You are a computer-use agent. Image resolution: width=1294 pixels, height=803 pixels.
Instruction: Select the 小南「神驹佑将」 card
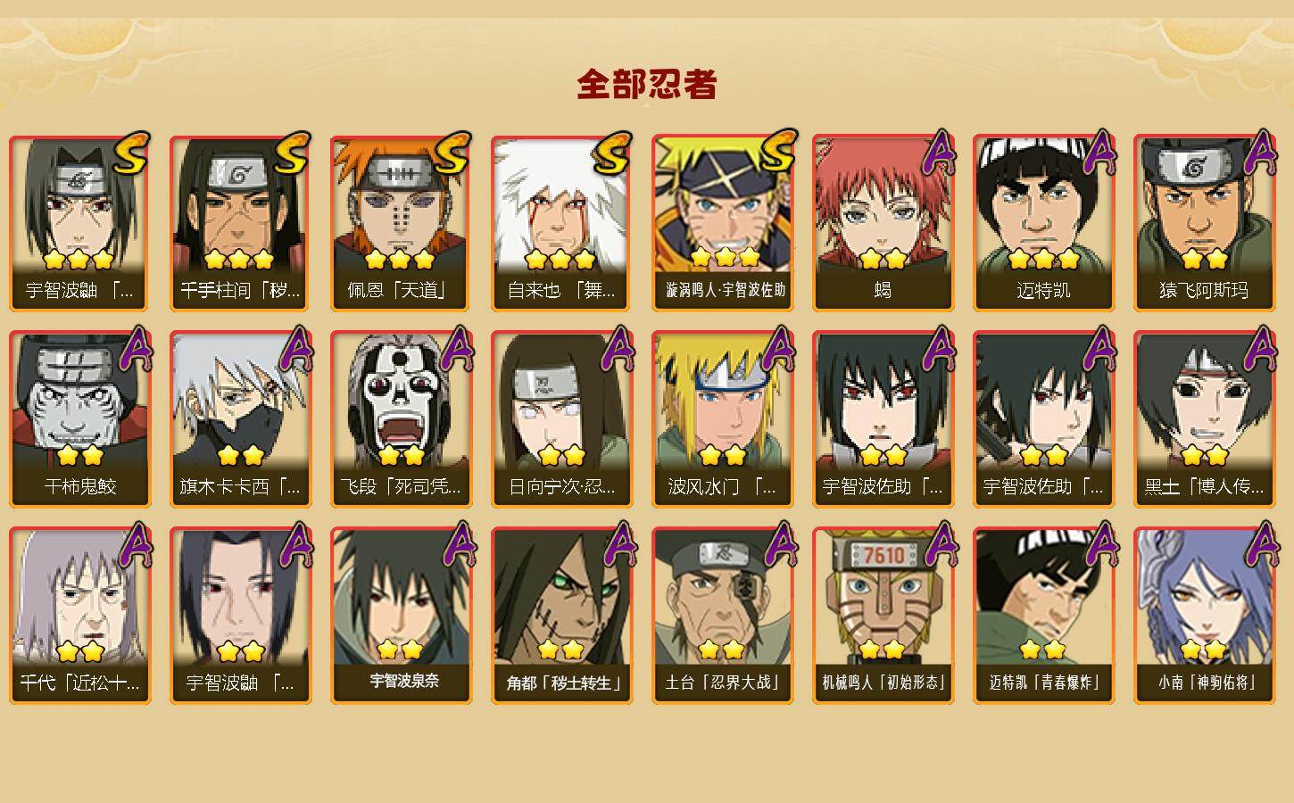coord(1204,616)
